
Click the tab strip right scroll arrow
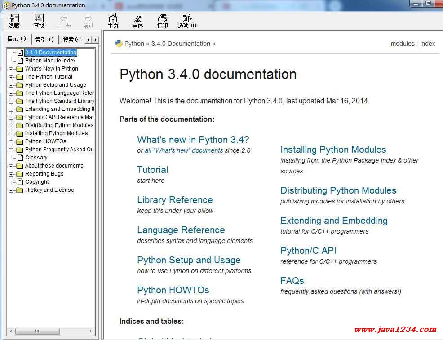click(x=96, y=40)
